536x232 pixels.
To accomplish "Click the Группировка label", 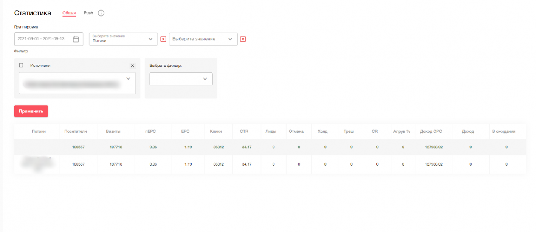I will pyautogui.click(x=26, y=27).
